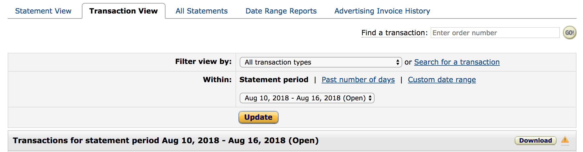Viewport: 583px width, 152px height.
Task: Select the Custom date range link
Action: point(442,80)
